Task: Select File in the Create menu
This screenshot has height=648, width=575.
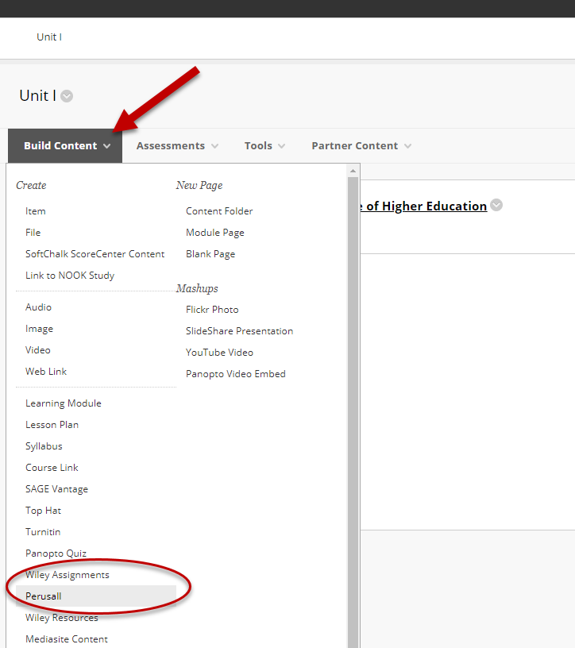Action: (x=33, y=233)
